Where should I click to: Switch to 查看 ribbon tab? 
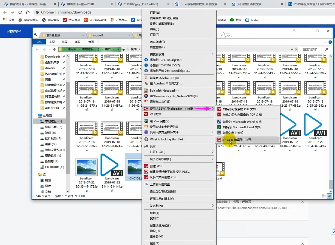(77, 42)
